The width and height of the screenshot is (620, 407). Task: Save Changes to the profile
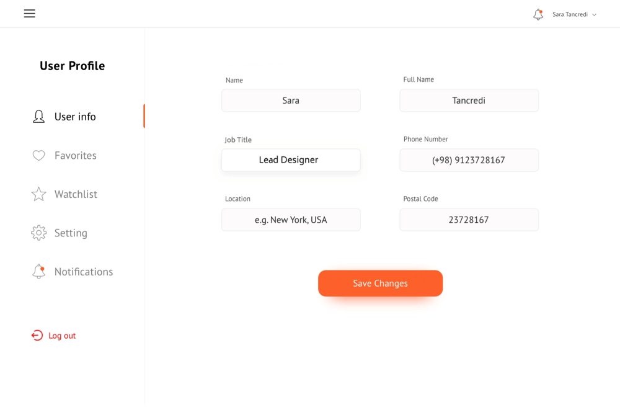pyautogui.click(x=381, y=283)
